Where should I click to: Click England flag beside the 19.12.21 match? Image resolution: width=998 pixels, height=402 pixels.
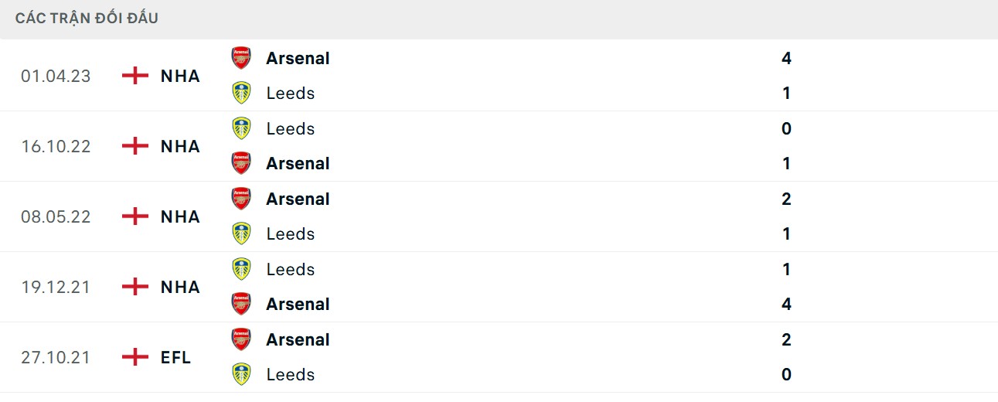[135, 287]
